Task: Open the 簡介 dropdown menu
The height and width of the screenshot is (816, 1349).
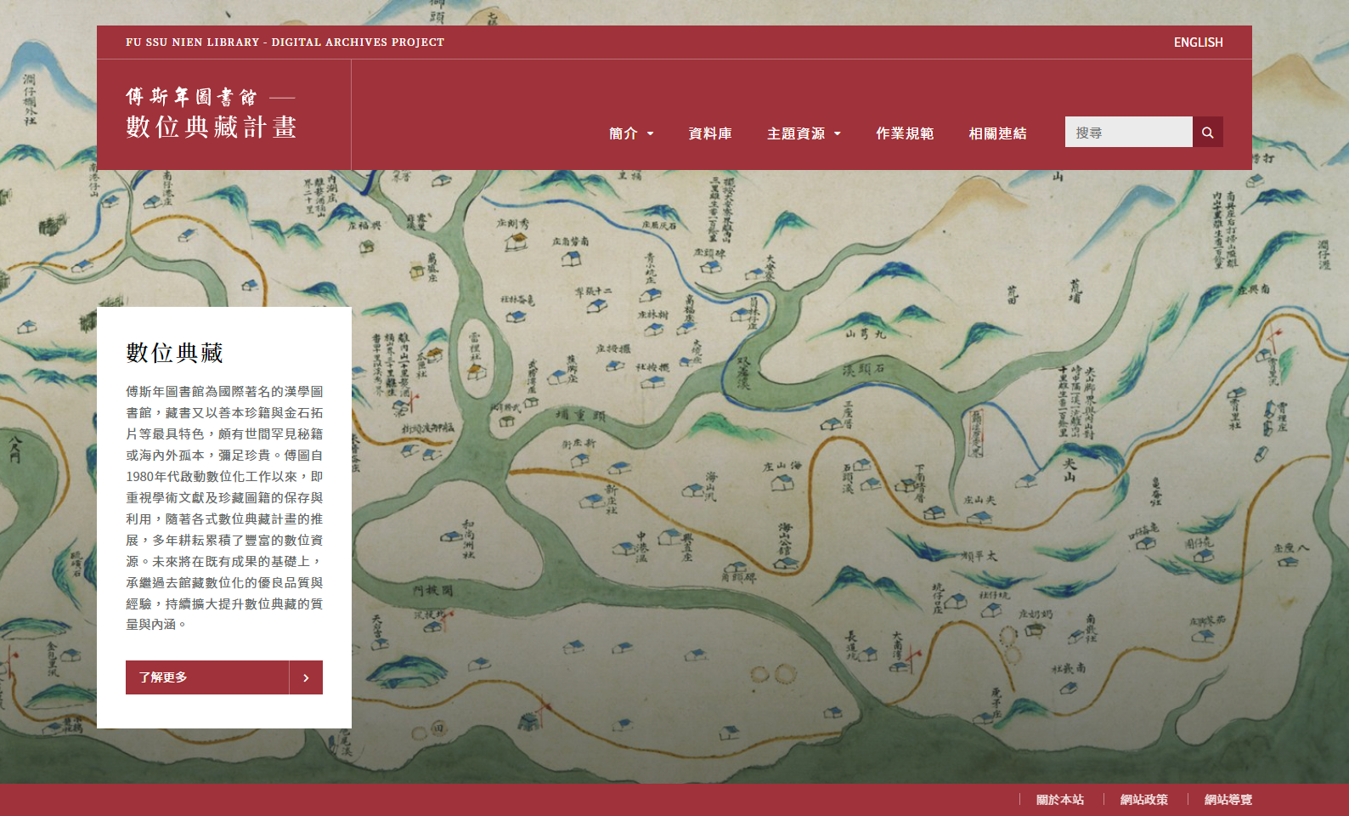Action: (631, 133)
